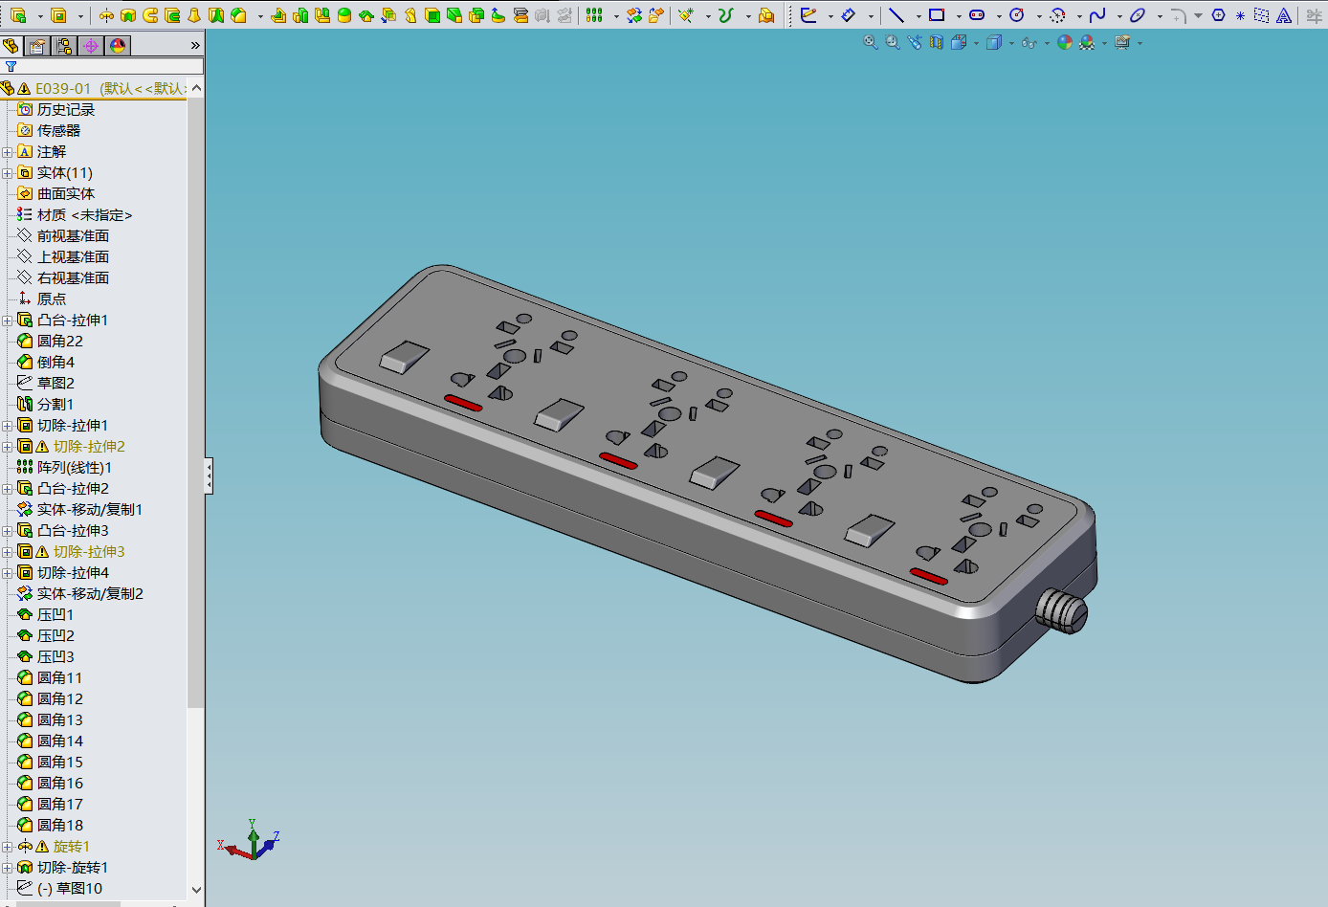Expand the 切除-拉伸1 feature node
Screen dimensions: 1328x907
pos(8,425)
